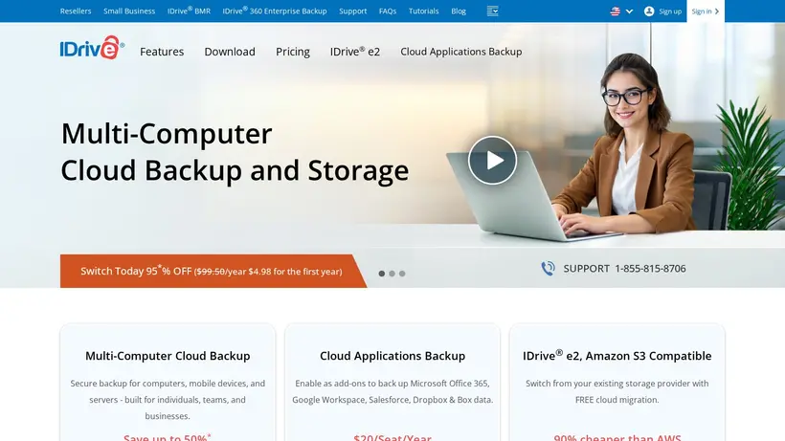Open the news icon in top bar
This screenshot has height=441, width=785.
(493, 11)
